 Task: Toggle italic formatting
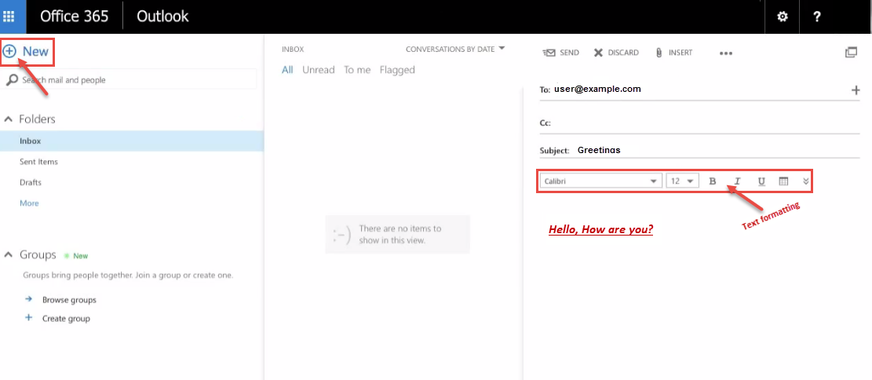tap(738, 181)
